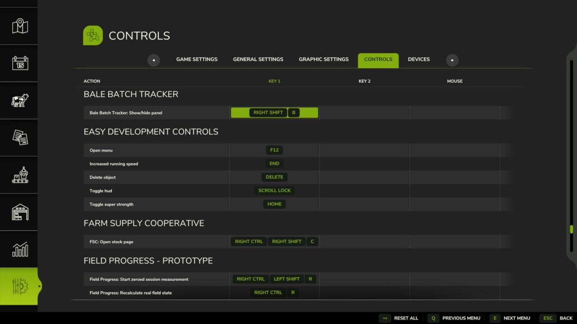The height and width of the screenshot is (324, 577).
Task: Edit END binding for Increased running speed
Action: [275, 164]
